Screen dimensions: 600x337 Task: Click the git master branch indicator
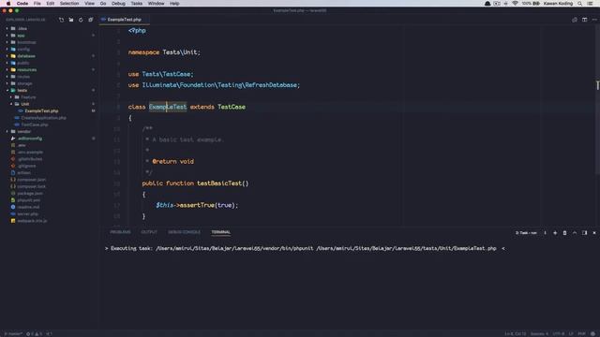(13, 334)
